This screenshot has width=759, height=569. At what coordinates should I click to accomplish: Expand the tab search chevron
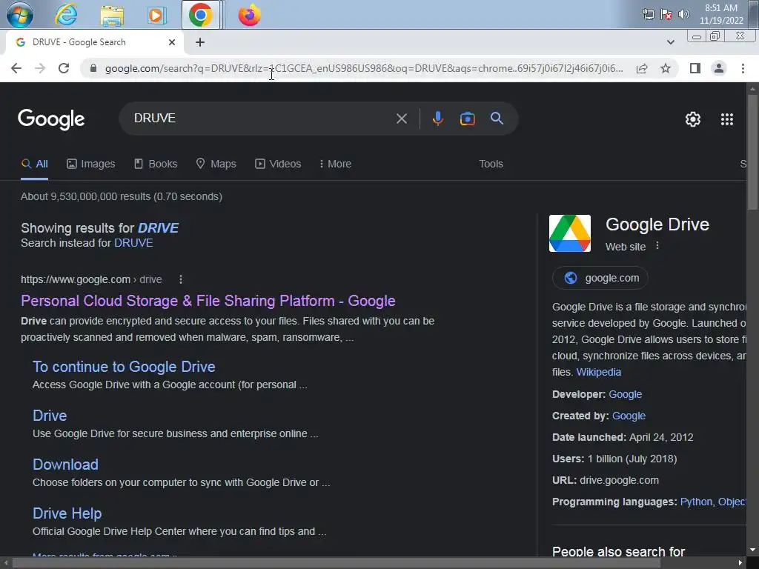pos(670,42)
